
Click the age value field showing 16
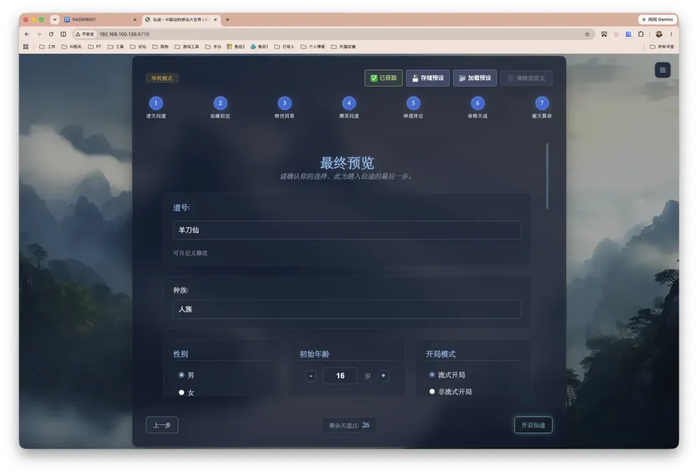point(340,376)
